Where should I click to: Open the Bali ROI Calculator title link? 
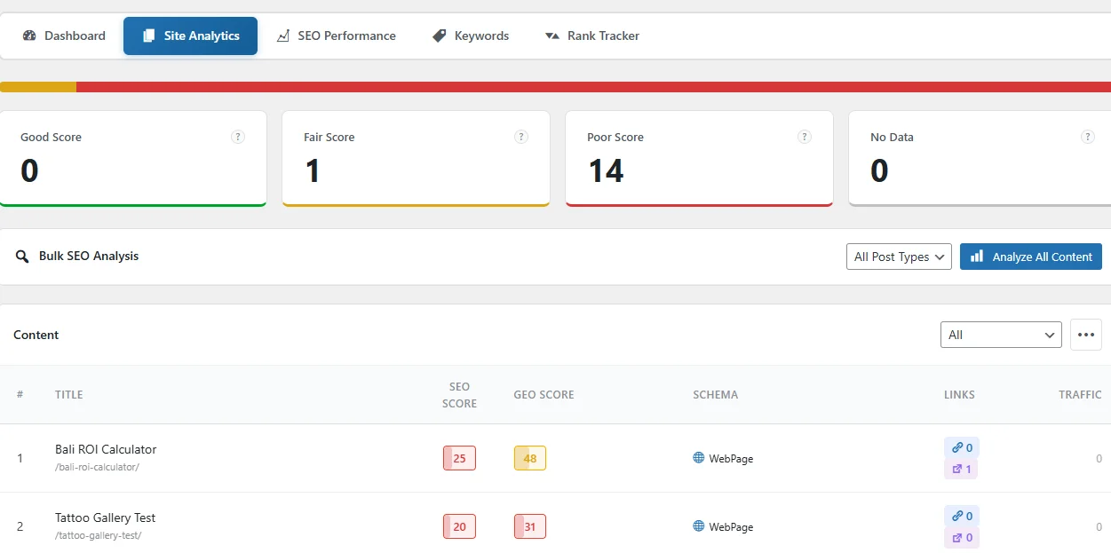point(105,449)
